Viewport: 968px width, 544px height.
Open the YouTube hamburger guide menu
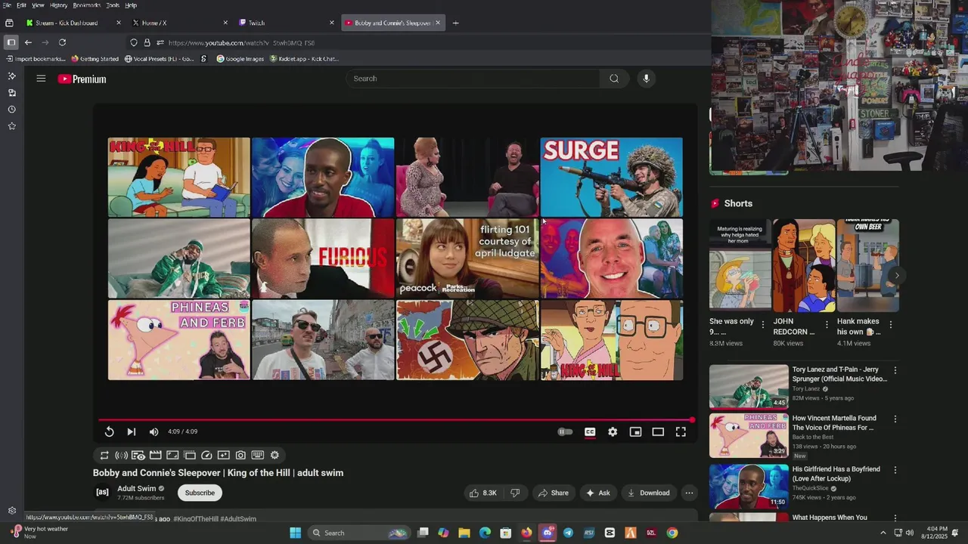click(x=41, y=79)
